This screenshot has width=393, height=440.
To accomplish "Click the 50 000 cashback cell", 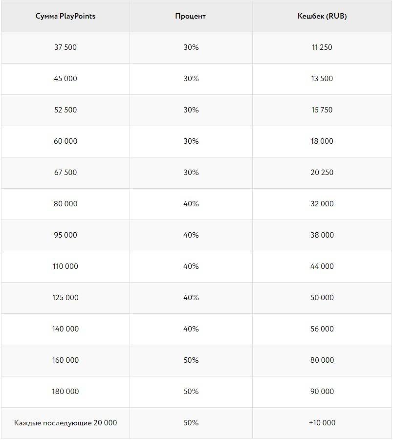I will pyautogui.click(x=322, y=298).
